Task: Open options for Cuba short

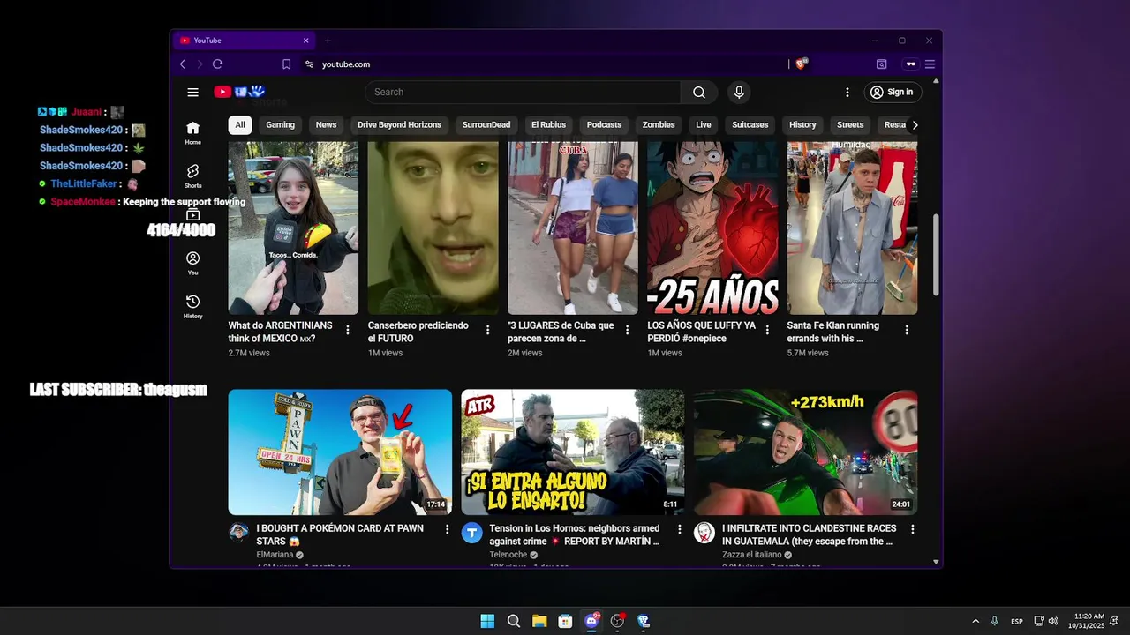Action: click(x=628, y=330)
